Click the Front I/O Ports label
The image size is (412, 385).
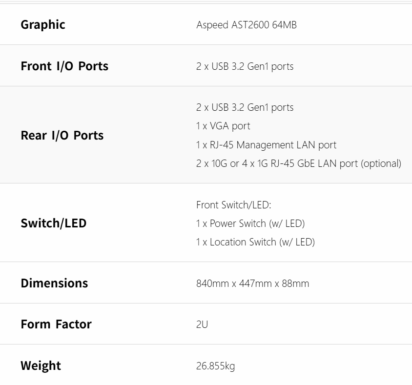click(x=64, y=66)
